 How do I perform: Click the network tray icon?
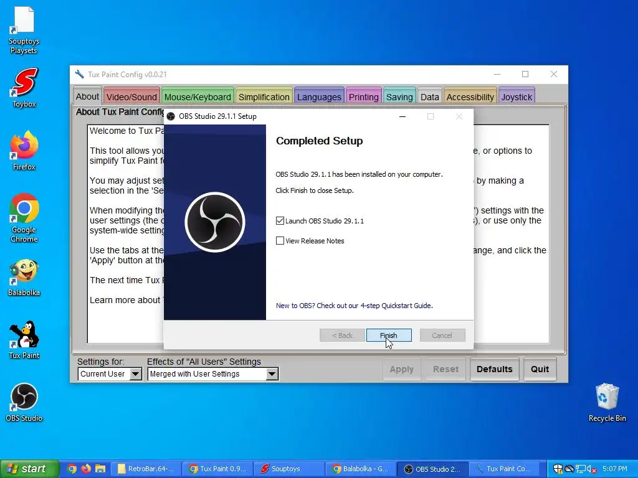pos(581,469)
